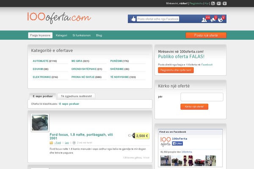The image size is (254, 169).
Task: Click the messages icon in Facebook banner
Action: [x=214, y=19]
